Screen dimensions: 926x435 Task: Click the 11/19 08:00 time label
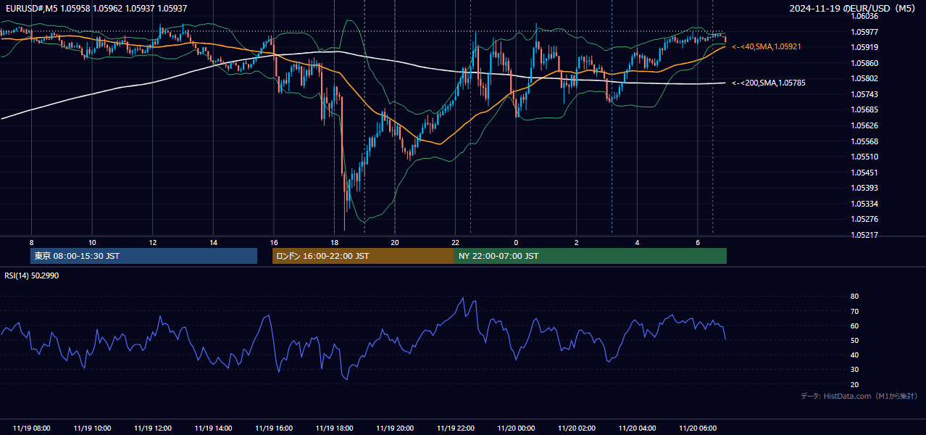(x=32, y=428)
